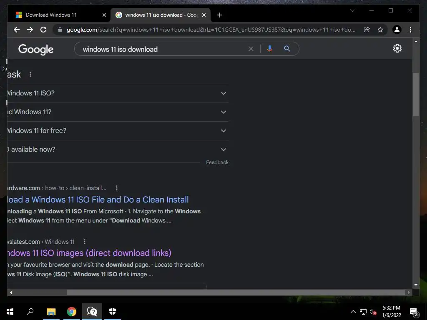Click the Feedback link
The width and height of the screenshot is (427, 320).
point(217,162)
